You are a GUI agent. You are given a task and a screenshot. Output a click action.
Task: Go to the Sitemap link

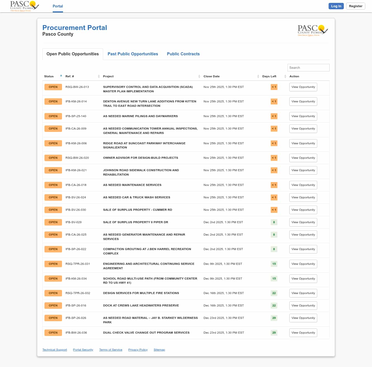click(159, 350)
